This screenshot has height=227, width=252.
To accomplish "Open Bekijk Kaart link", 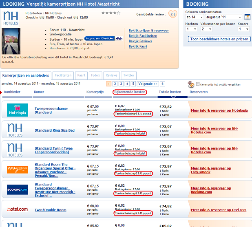I will tap(138, 46).
